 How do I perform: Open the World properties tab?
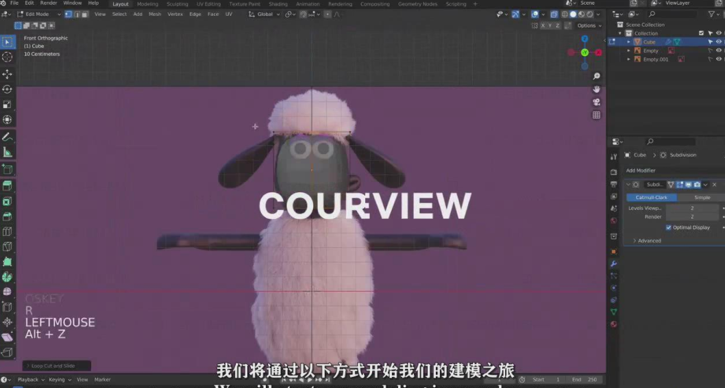click(613, 220)
